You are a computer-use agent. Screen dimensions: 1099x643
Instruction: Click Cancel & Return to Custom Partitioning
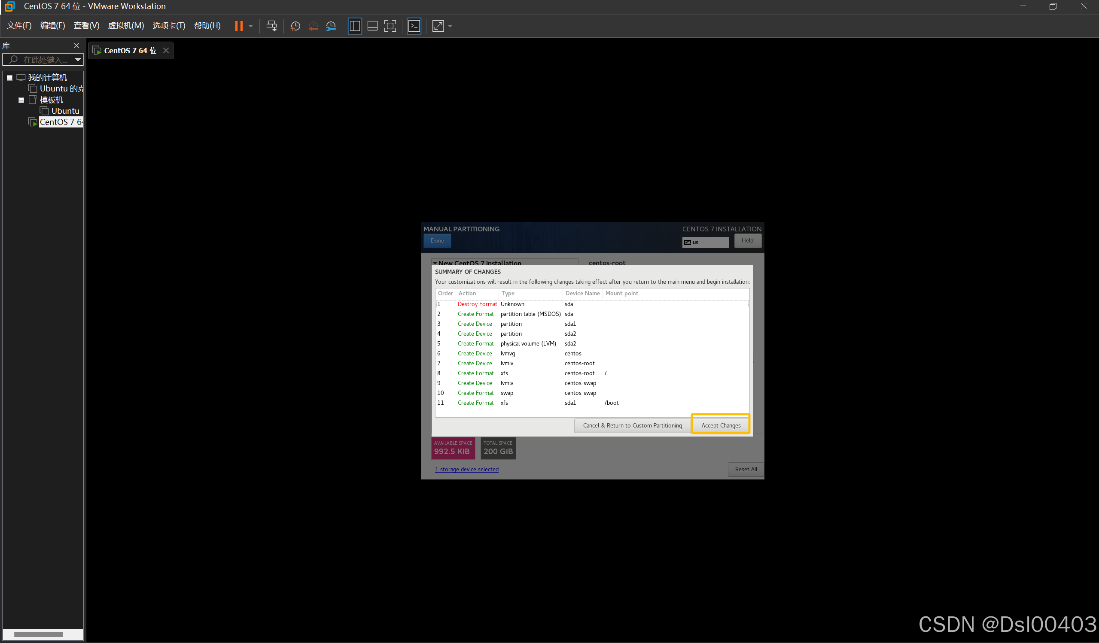click(x=632, y=425)
